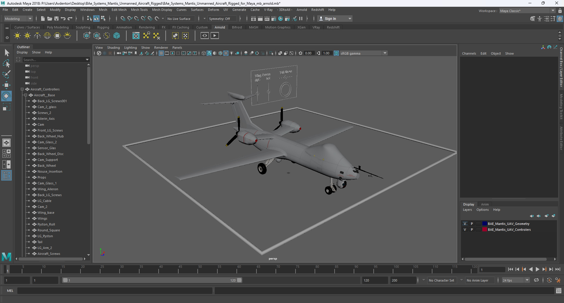
Task: Create Arnold skydome light from shelf
Action: point(47,36)
